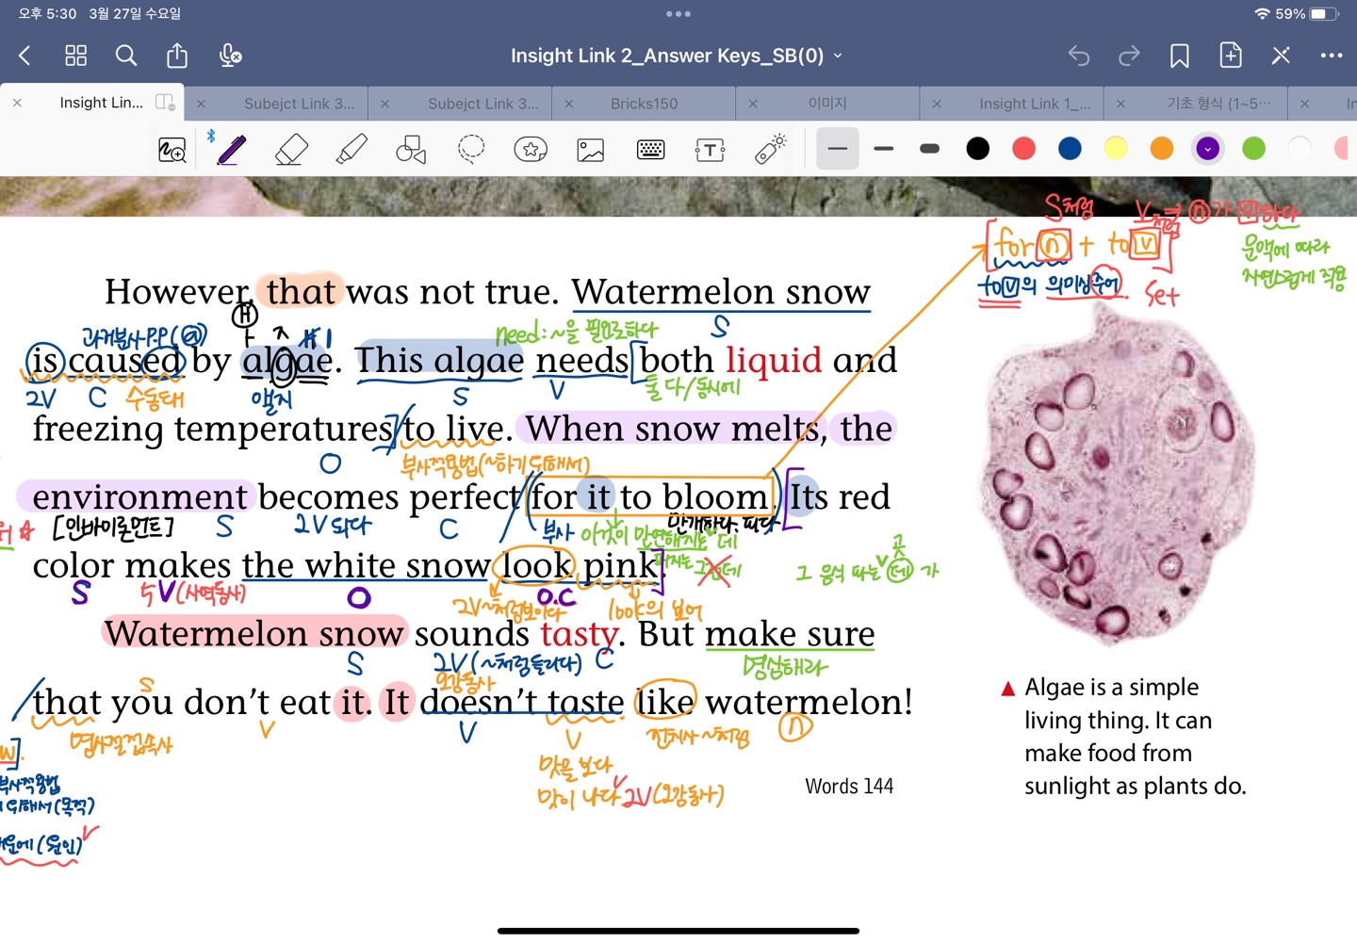Select the Text box tool
This screenshot has height=943, width=1357.
(x=710, y=150)
